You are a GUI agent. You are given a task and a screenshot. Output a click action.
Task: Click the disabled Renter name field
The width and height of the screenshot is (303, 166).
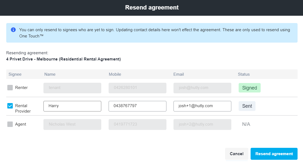72,88
